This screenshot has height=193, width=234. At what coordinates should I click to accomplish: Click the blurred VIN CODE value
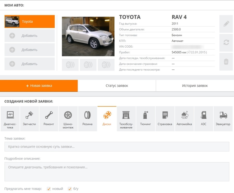(188, 47)
